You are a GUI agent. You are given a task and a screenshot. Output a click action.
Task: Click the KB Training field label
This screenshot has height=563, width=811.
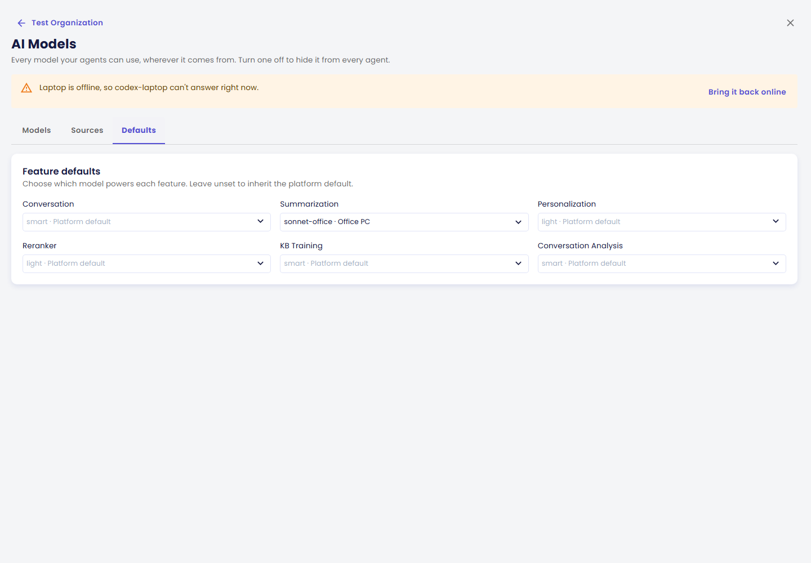pyautogui.click(x=301, y=246)
